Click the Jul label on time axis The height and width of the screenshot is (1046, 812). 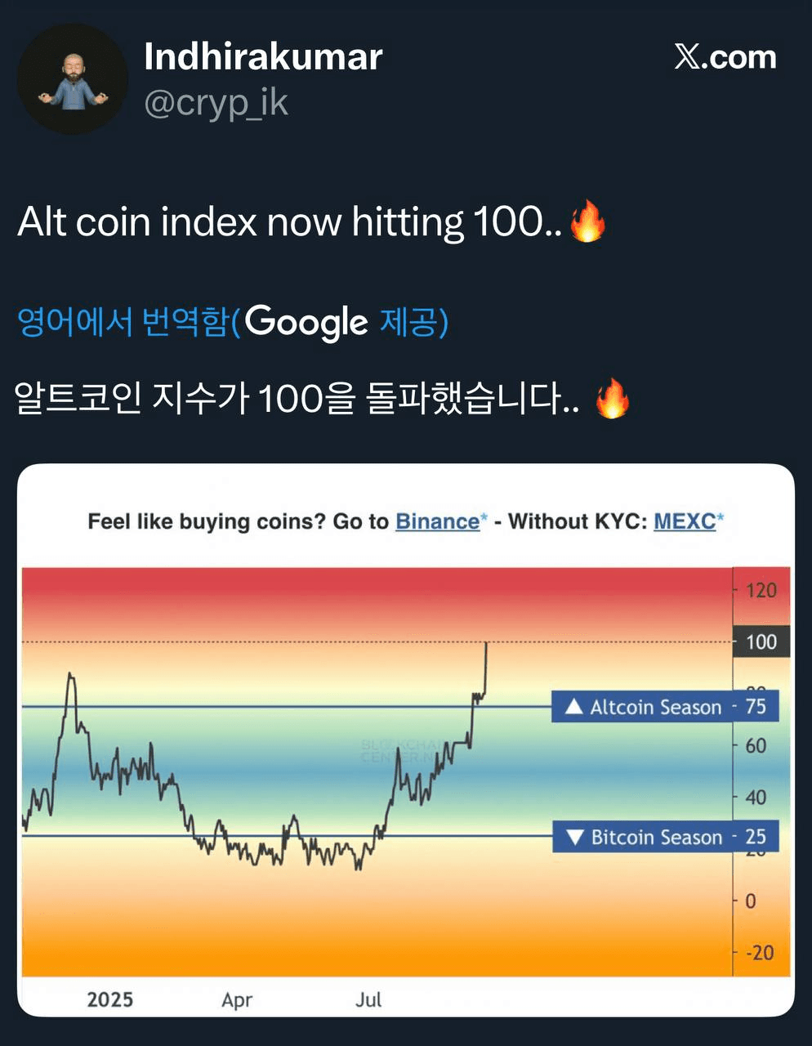pyautogui.click(x=368, y=999)
